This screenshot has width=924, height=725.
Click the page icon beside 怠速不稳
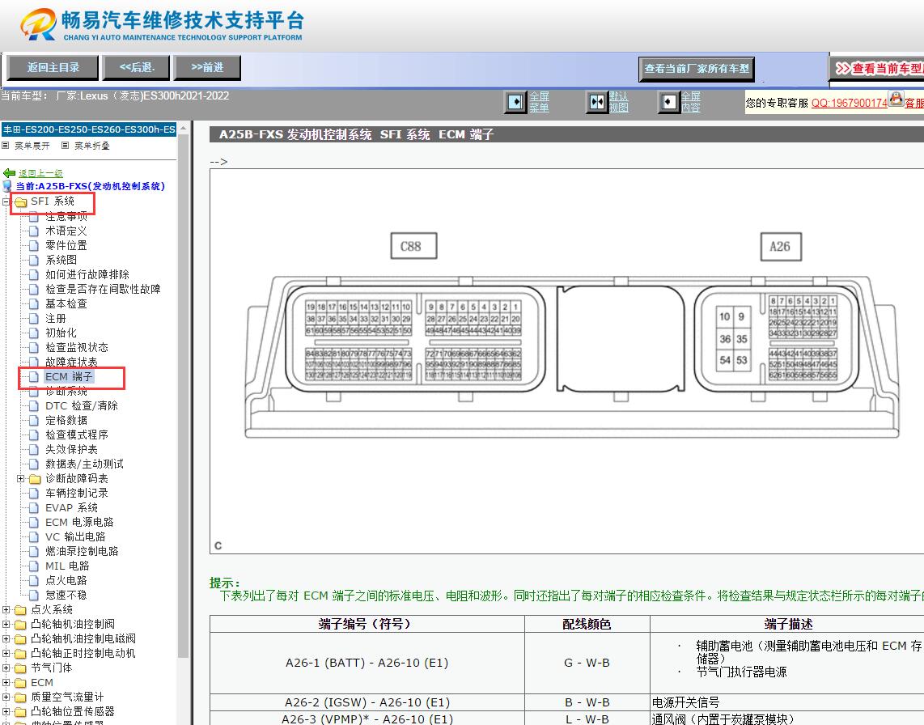pos(34,596)
